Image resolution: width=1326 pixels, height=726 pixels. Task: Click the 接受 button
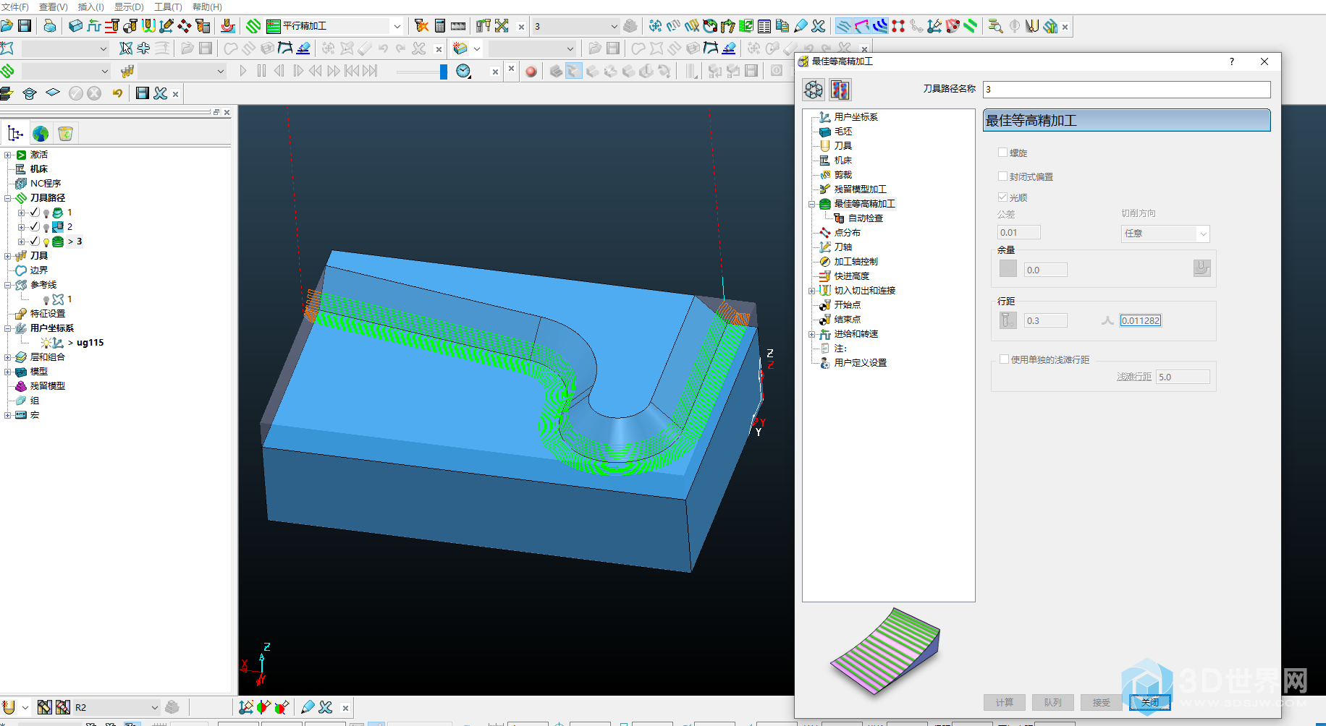click(1101, 702)
